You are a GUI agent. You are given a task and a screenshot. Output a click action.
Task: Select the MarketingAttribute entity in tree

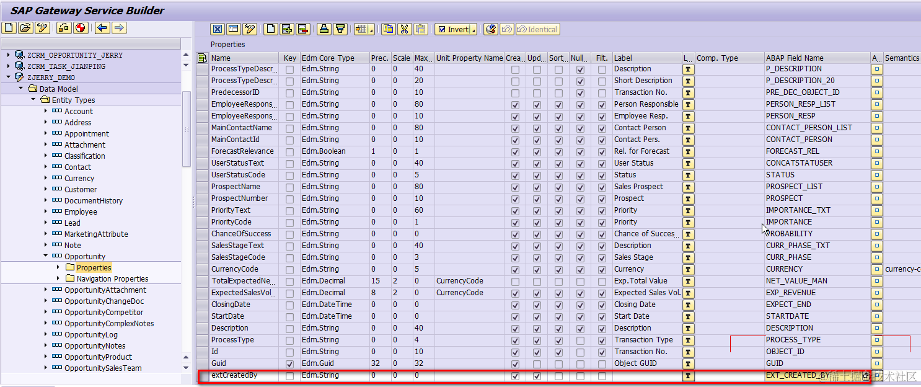pyautogui.click(x=96, y=234)
